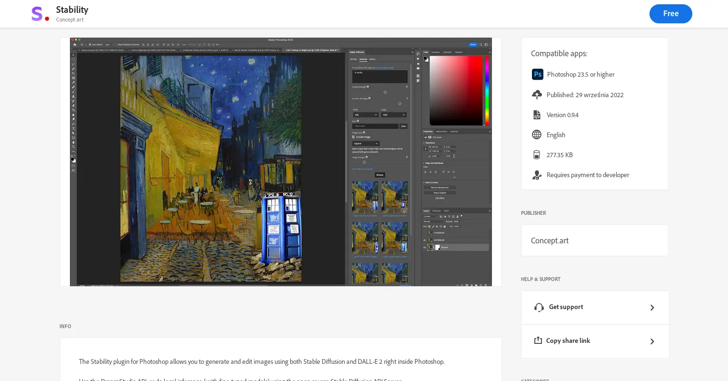Image resolution: width=728 pixels, height=381 pixels.
Task: Check the Include Image checkbox
Action: coord(353,137)
